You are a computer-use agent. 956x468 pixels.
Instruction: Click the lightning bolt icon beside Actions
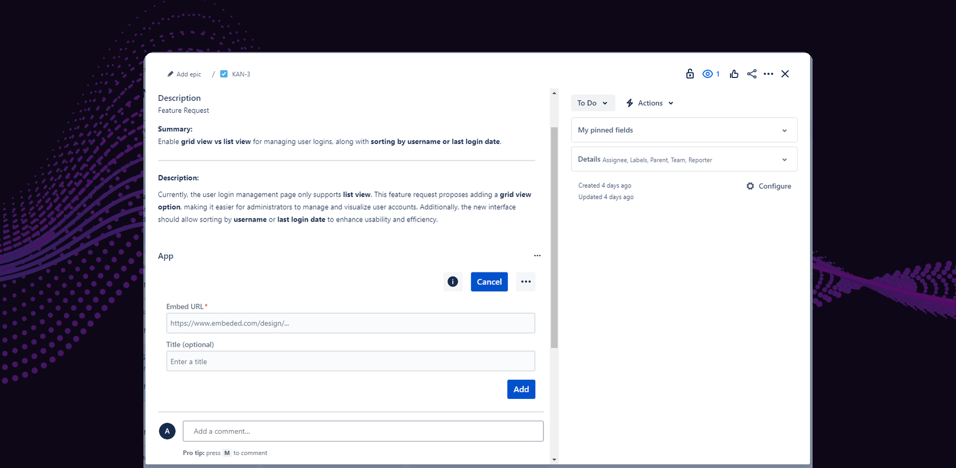point(629,102)
